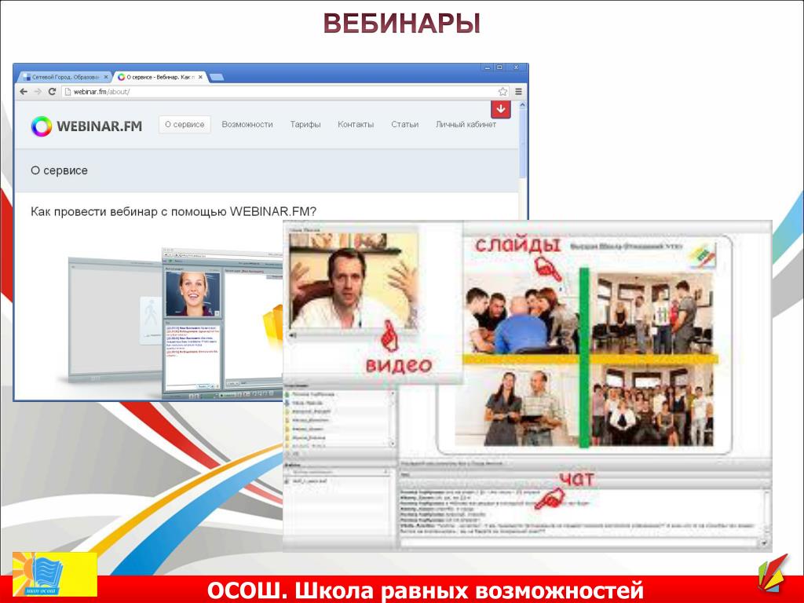Click the webinar chat messages area

[582, 512]
